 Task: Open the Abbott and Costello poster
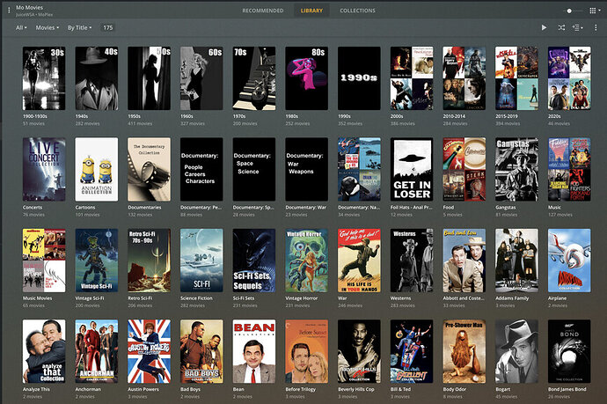(x=464, y=261)
